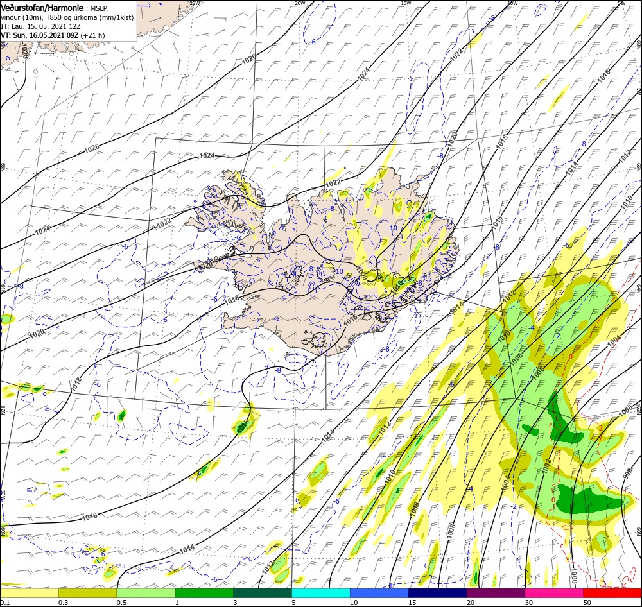Click the olive 0.3 mm legend swatch
This screenshot has height=607, width=642.
tap(87, 593)
